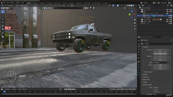Enable Show Name checkbox in Viewport Display

click(x=154, y=88)
